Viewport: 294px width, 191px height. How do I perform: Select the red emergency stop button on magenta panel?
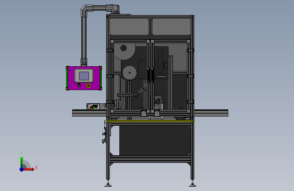tap(88, 86)
